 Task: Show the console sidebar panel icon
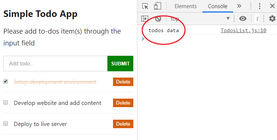click(144, 18)
